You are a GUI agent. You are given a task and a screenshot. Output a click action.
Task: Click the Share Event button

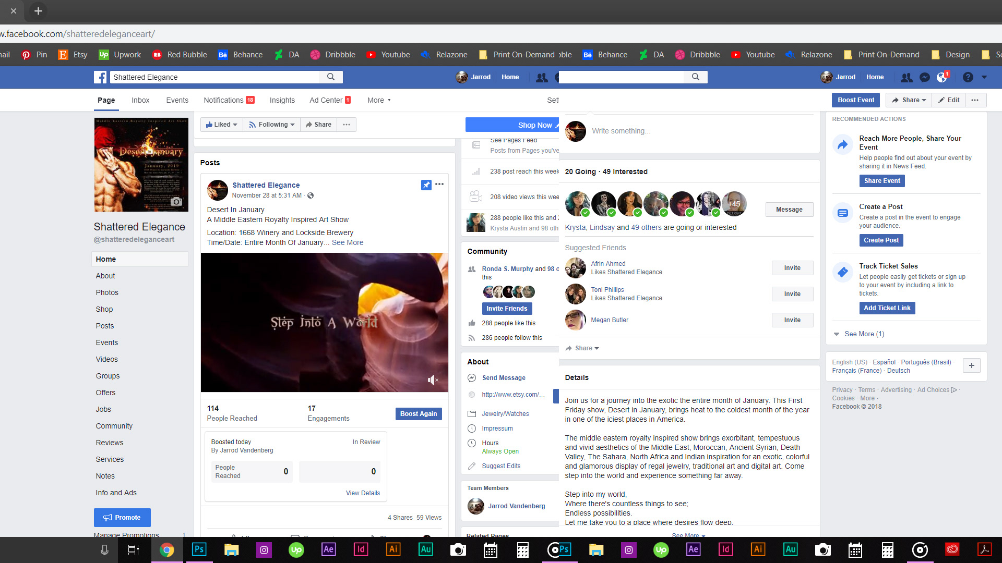point(882,181)
